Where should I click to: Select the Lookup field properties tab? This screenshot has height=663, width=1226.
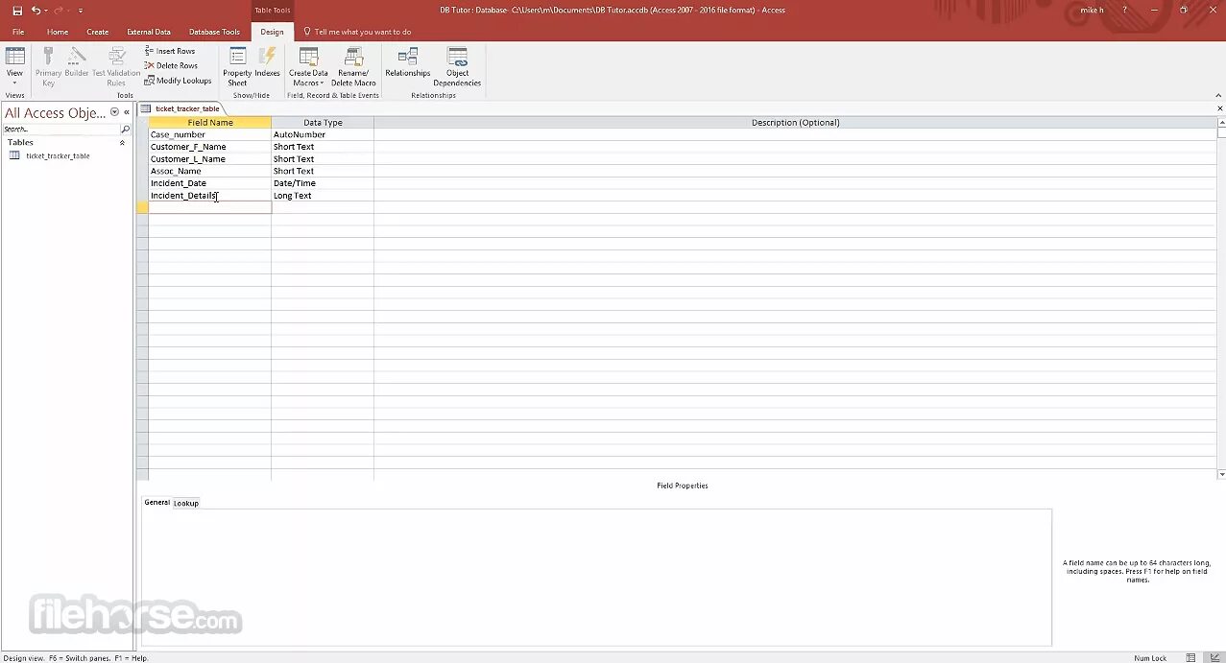tap(186, 503)
